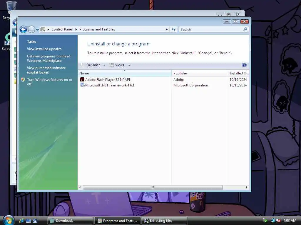The height and width of the screenshot is (225, 301).
Task: Sort list by Publisher column header
Action: [x=200, y=73]
